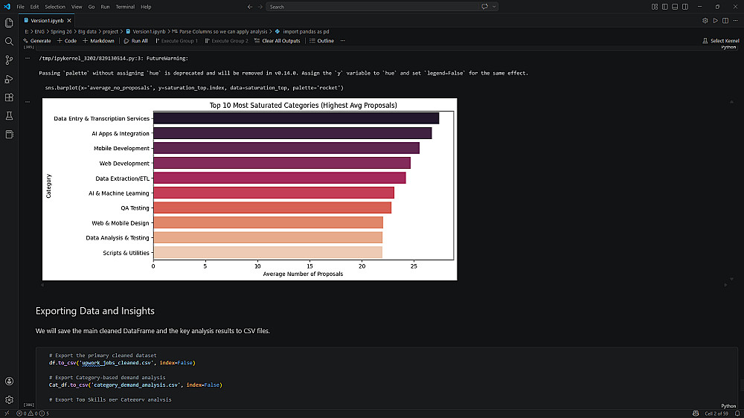The width and height of the screenshot is (744, 418).
Task: Open the Run and Debug view
Action: (x=9, y=79)
